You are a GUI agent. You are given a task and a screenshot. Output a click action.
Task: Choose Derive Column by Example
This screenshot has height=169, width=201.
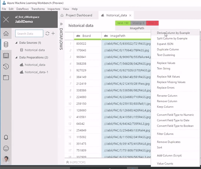click(x=173, y=33)
